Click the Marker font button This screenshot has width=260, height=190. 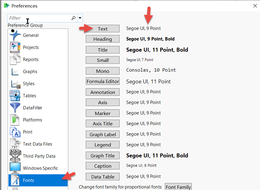[x=103, y=113]
